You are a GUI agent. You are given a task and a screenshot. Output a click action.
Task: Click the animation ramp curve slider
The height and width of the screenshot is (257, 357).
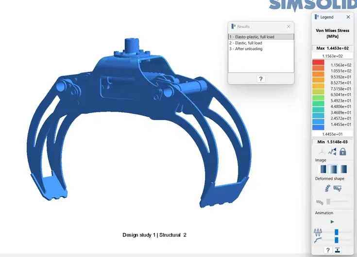[x=336, y=240]
